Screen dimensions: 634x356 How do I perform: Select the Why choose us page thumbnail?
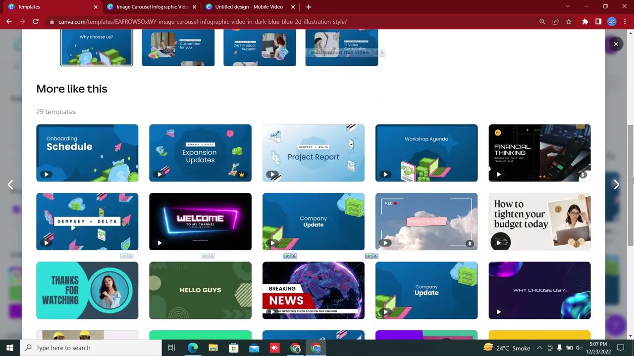click(x=97, y=47)
